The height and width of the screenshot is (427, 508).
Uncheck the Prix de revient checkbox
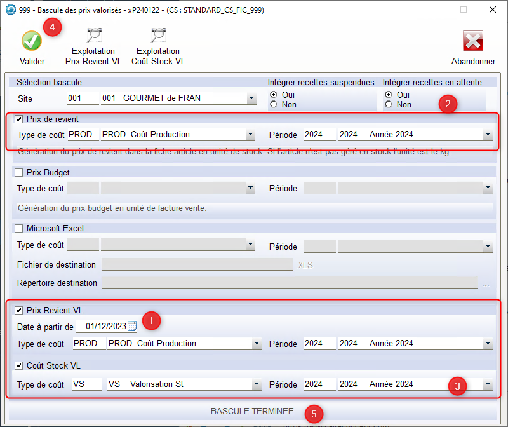tap(18, 119)
